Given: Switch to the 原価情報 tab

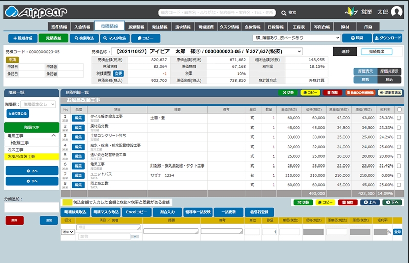Looking at the screenshot, I should 136,27.
